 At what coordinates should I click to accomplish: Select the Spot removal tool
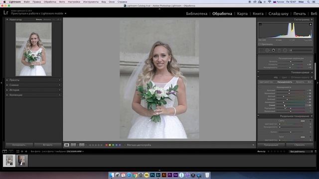[x=267, y=50]
